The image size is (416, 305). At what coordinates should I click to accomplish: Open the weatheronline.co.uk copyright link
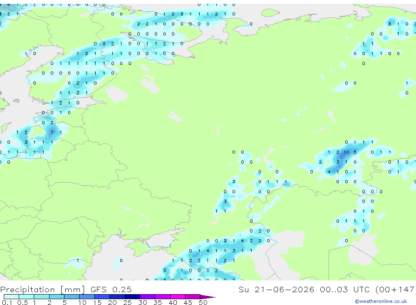[x=381, y=301]
